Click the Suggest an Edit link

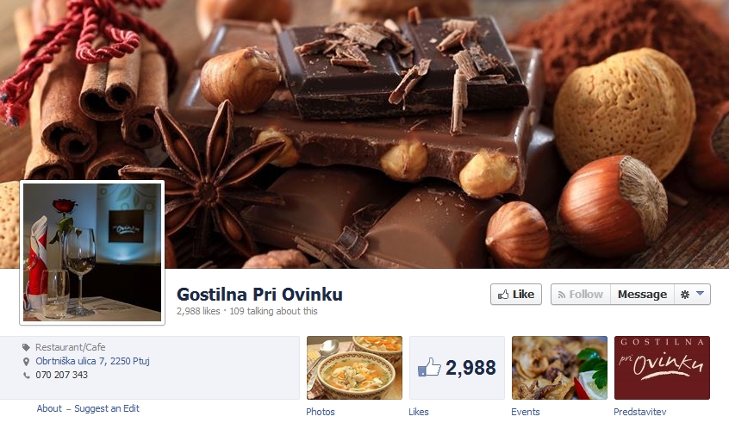[x=107, y=408]
